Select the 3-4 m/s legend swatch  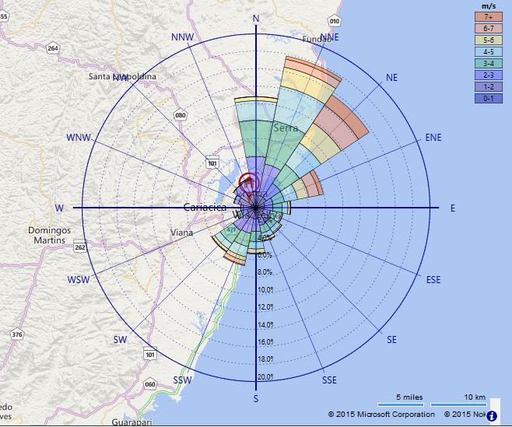pos(489,63)
